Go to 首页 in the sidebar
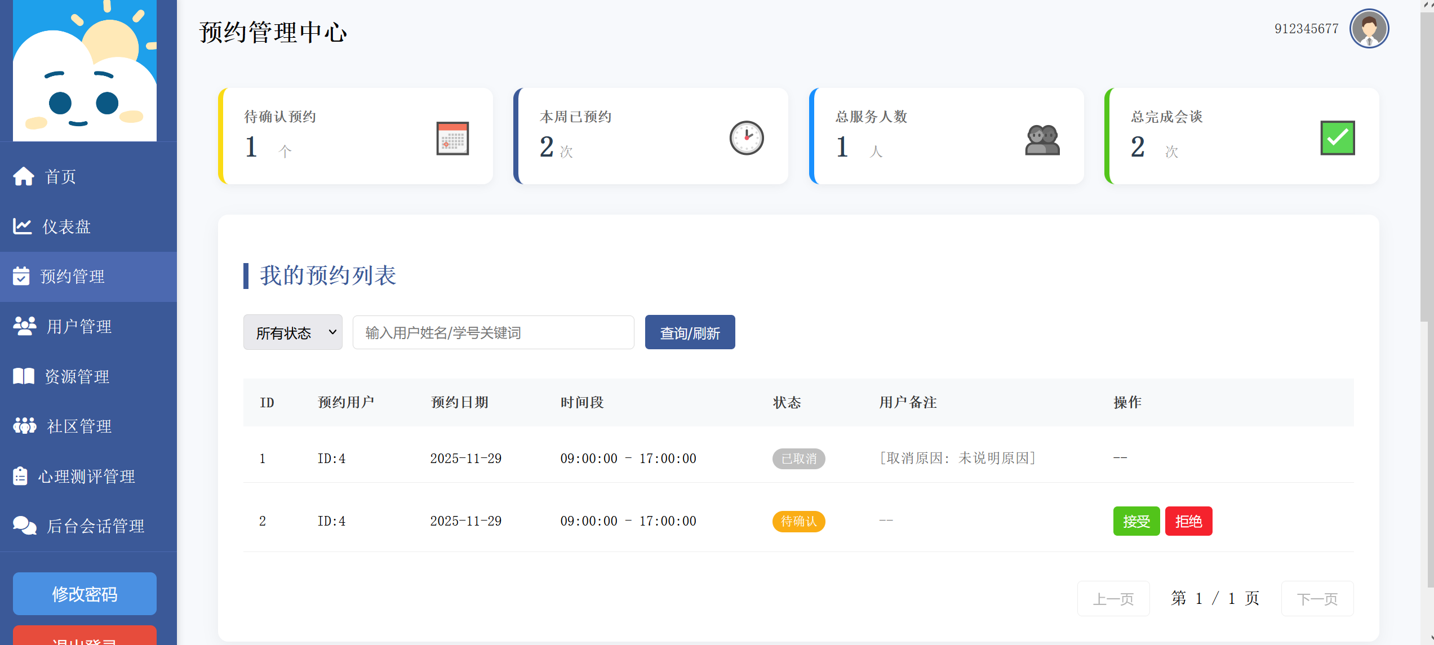The width and height of the screenshot is (1434, 645). click(x=88, y=176)
